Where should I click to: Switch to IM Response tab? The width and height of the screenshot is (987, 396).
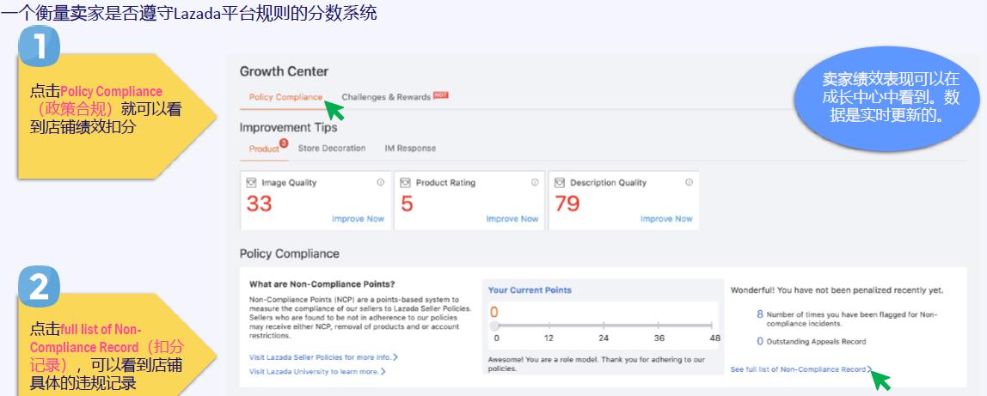pos(410,149)
